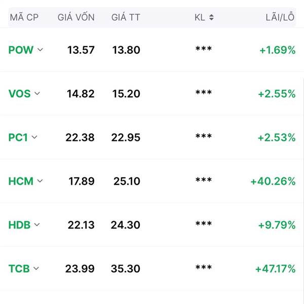
Task: Click the GIÁ VỐN column header
Action: [x=76, y=17]
